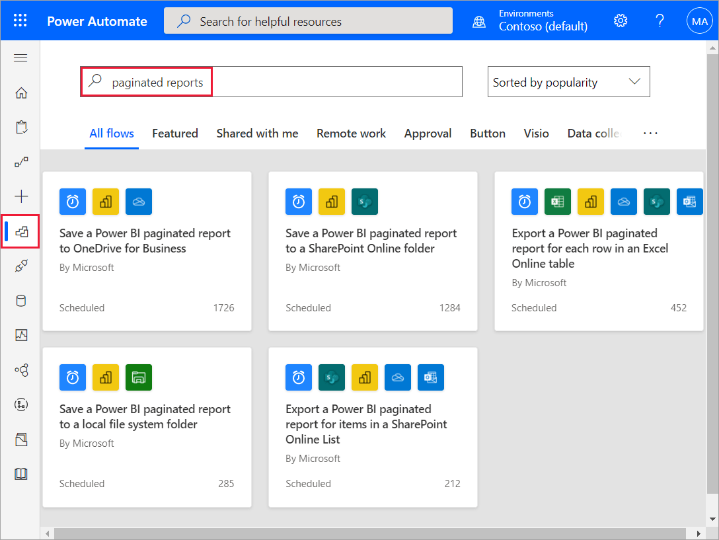Select the Approval category tab
Screen dimensions: 719x540
[x=428, y=134]
